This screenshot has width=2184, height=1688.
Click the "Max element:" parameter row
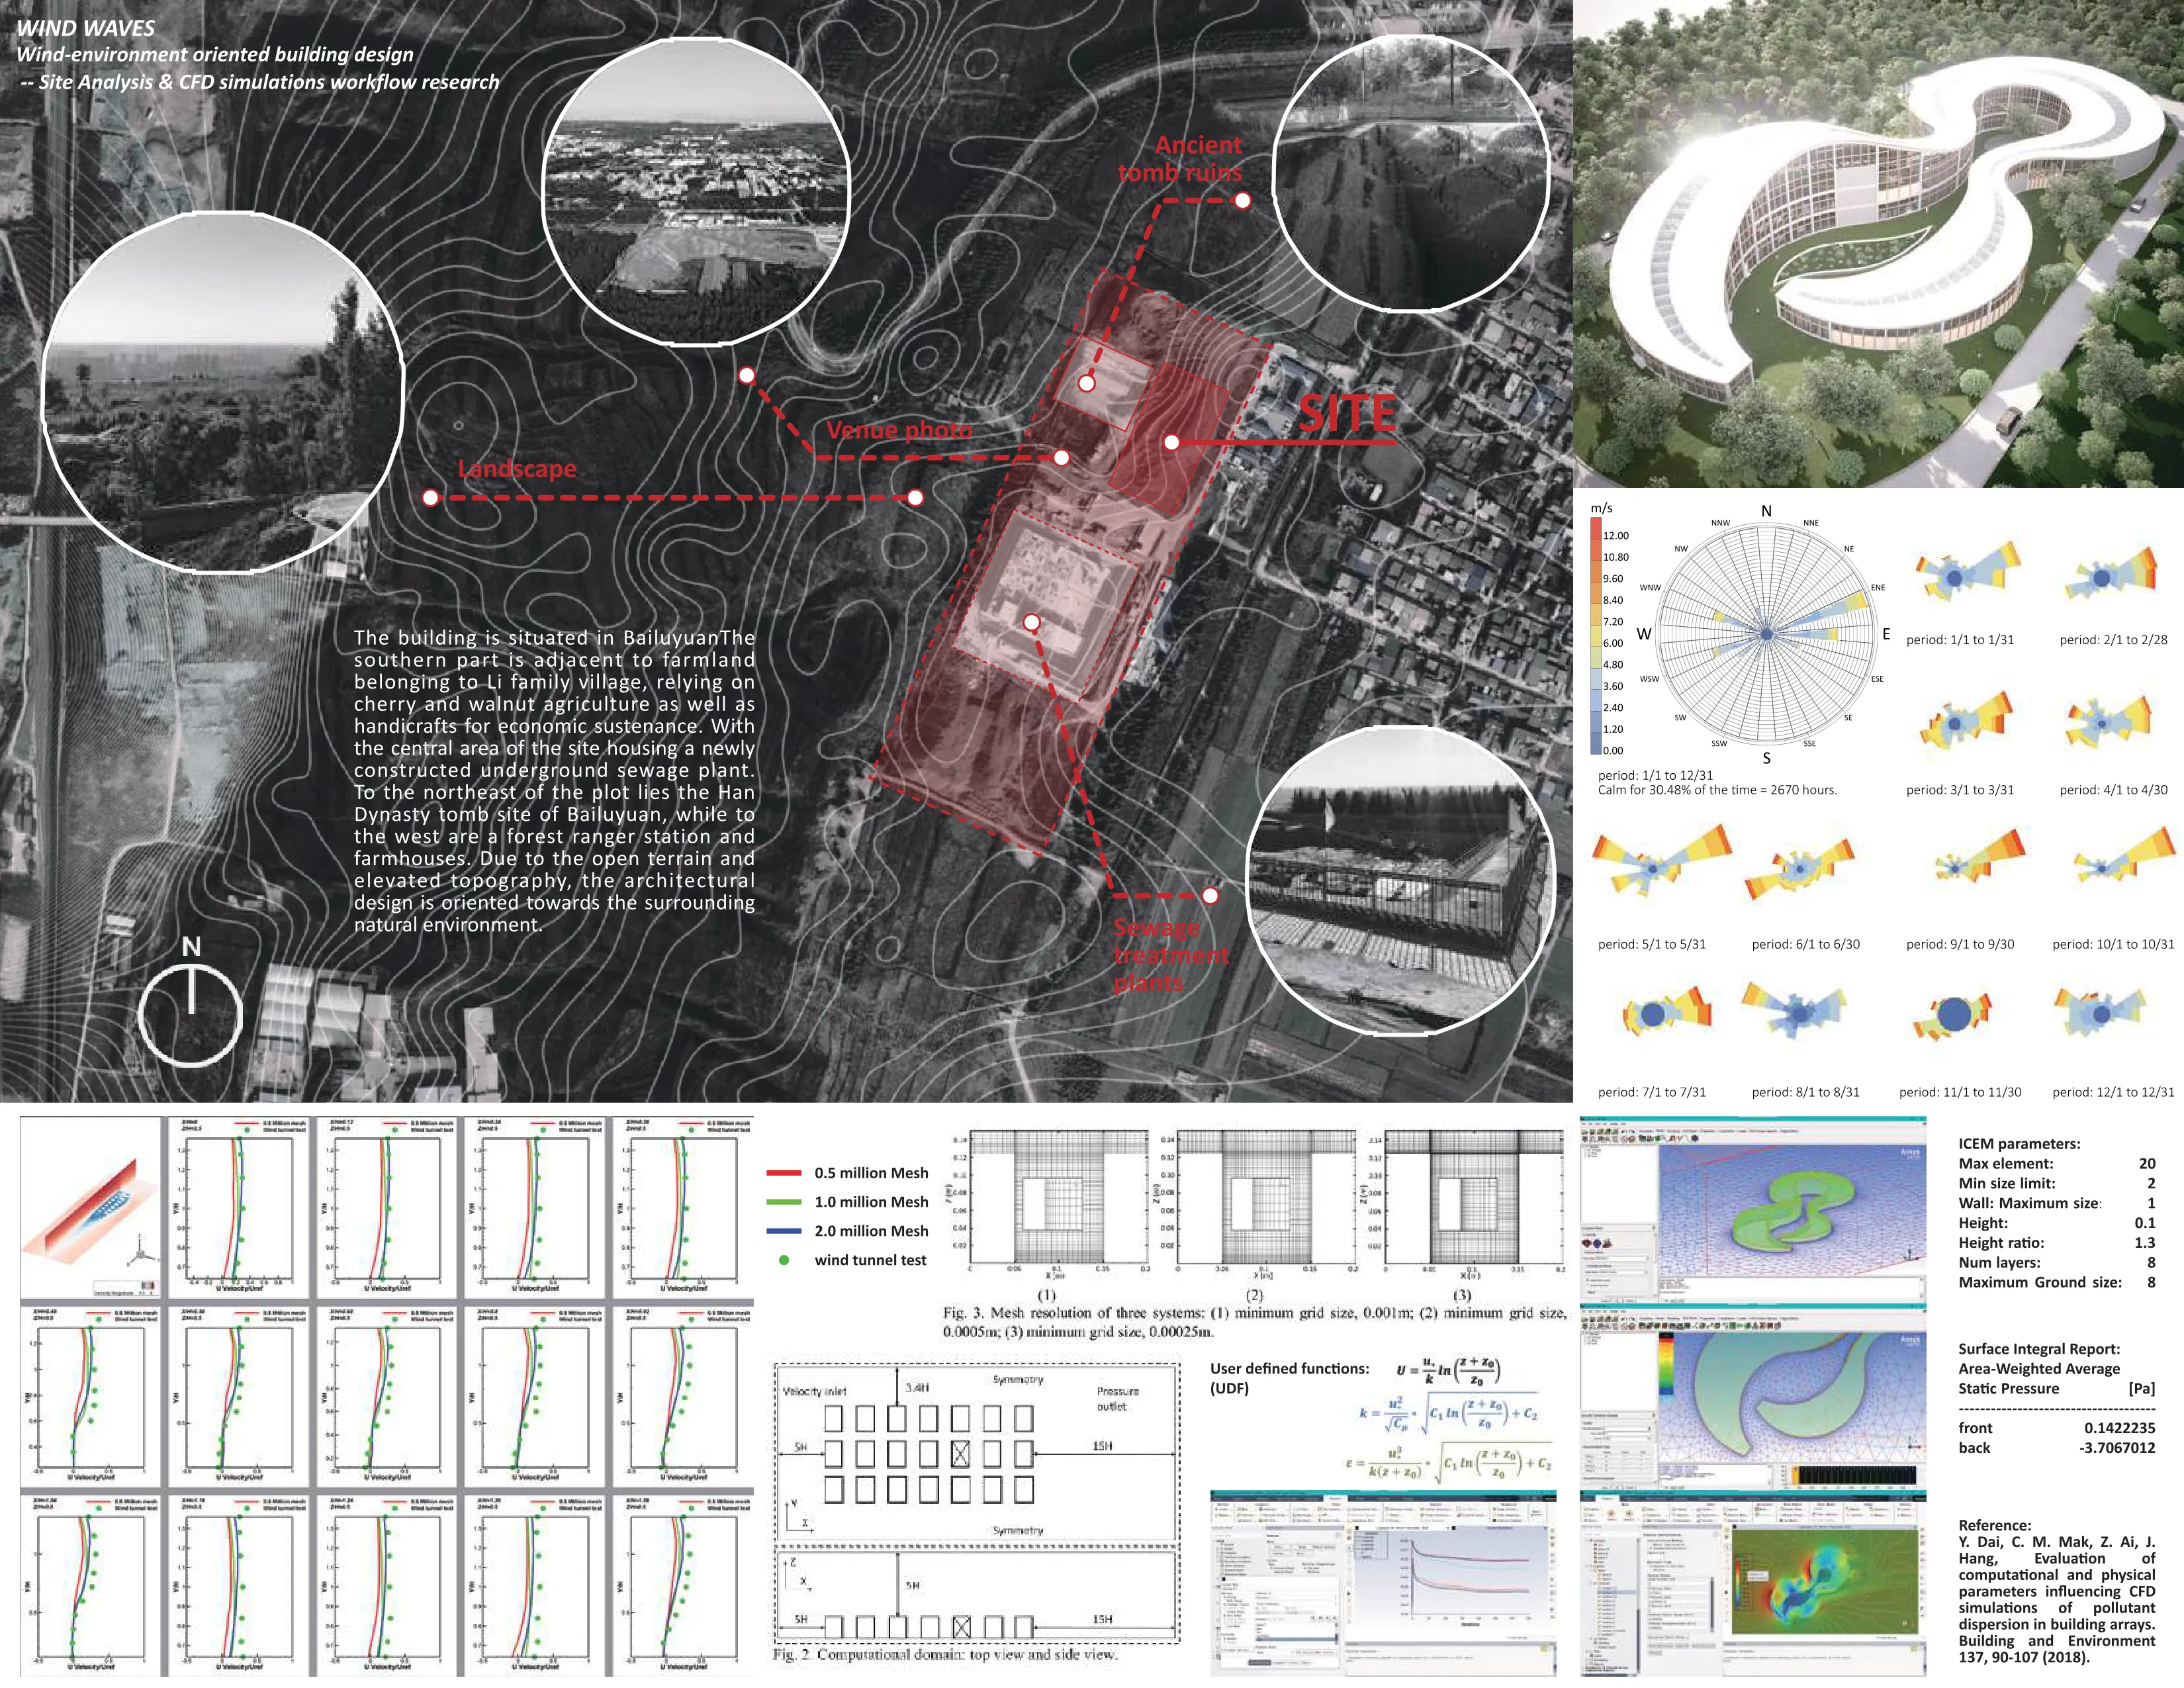(x=2057, y=1164)
